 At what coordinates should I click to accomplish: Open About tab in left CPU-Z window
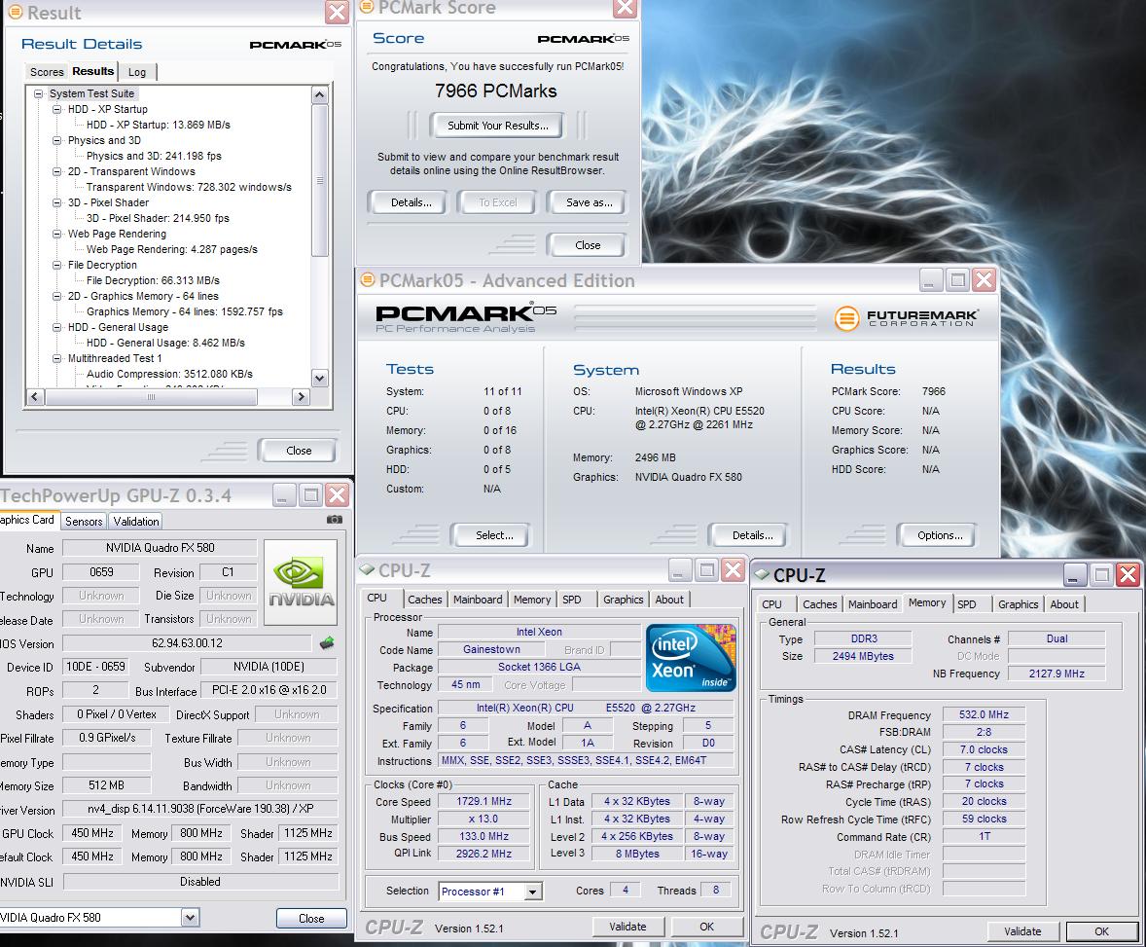(668, 600)
